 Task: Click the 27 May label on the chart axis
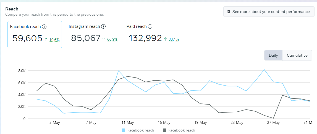(273, 123)
